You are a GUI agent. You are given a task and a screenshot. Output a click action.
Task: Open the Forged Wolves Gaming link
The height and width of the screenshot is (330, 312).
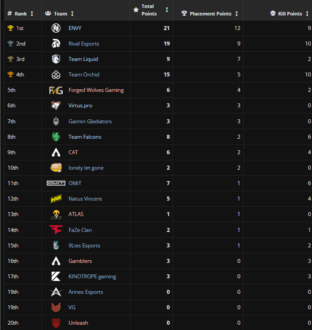[96, 90]
